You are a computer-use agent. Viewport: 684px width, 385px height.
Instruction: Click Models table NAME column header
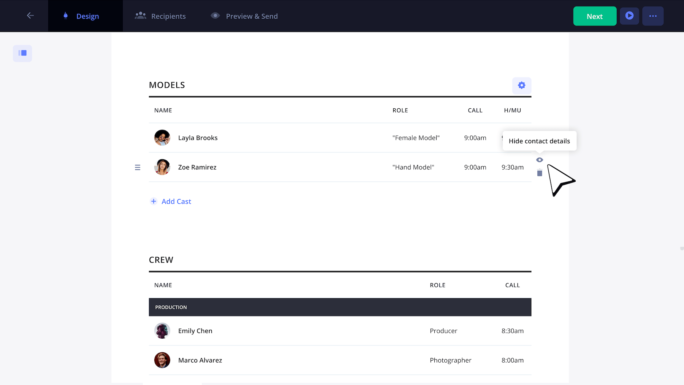(x=163, y=110)
